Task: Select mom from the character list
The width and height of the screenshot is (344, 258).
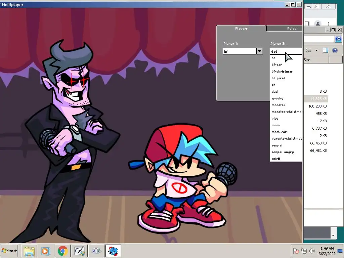Action: (286, 125)
